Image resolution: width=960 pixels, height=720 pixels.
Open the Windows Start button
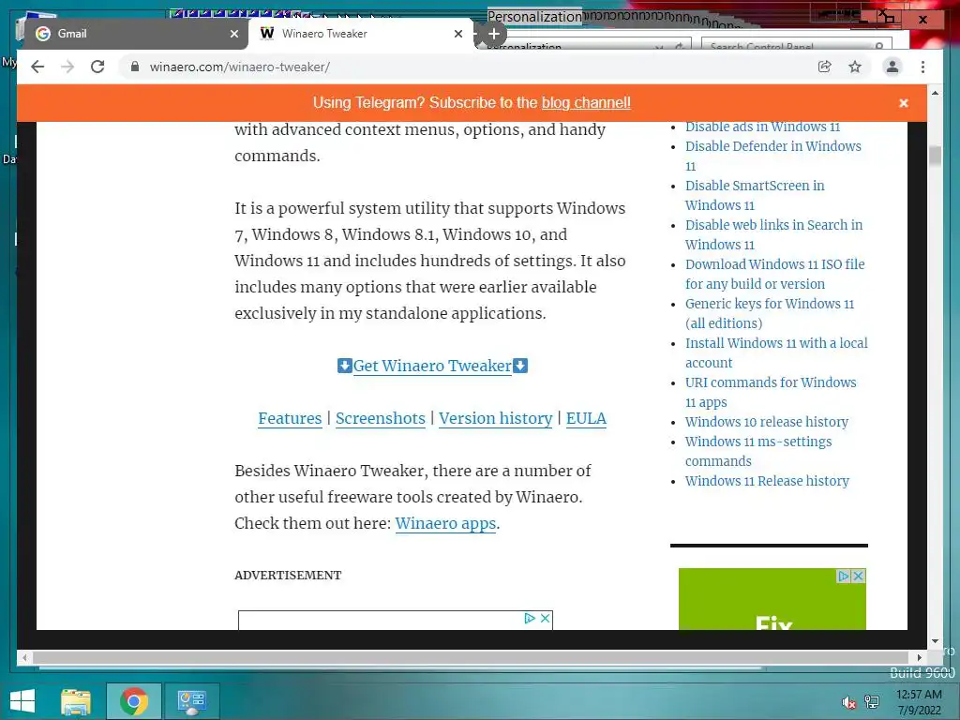pos(22,701)
